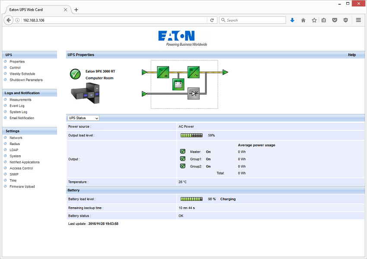Click the Help link
This screenshot has width=367, height=259.
352,55
